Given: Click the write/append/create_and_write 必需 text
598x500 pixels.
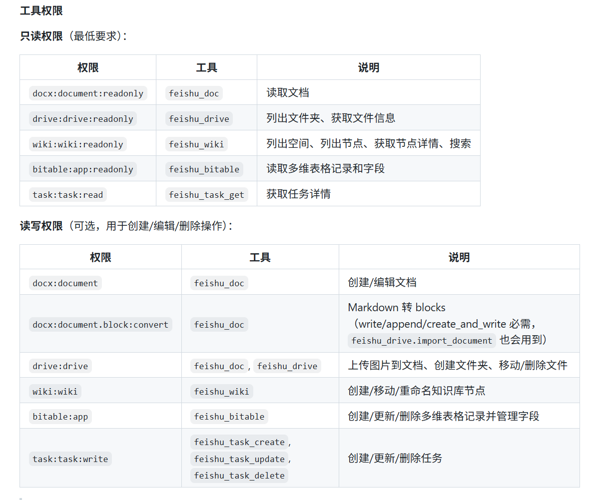Looking at the screenshot, I should pyautogui.click(x=444, y=324).
